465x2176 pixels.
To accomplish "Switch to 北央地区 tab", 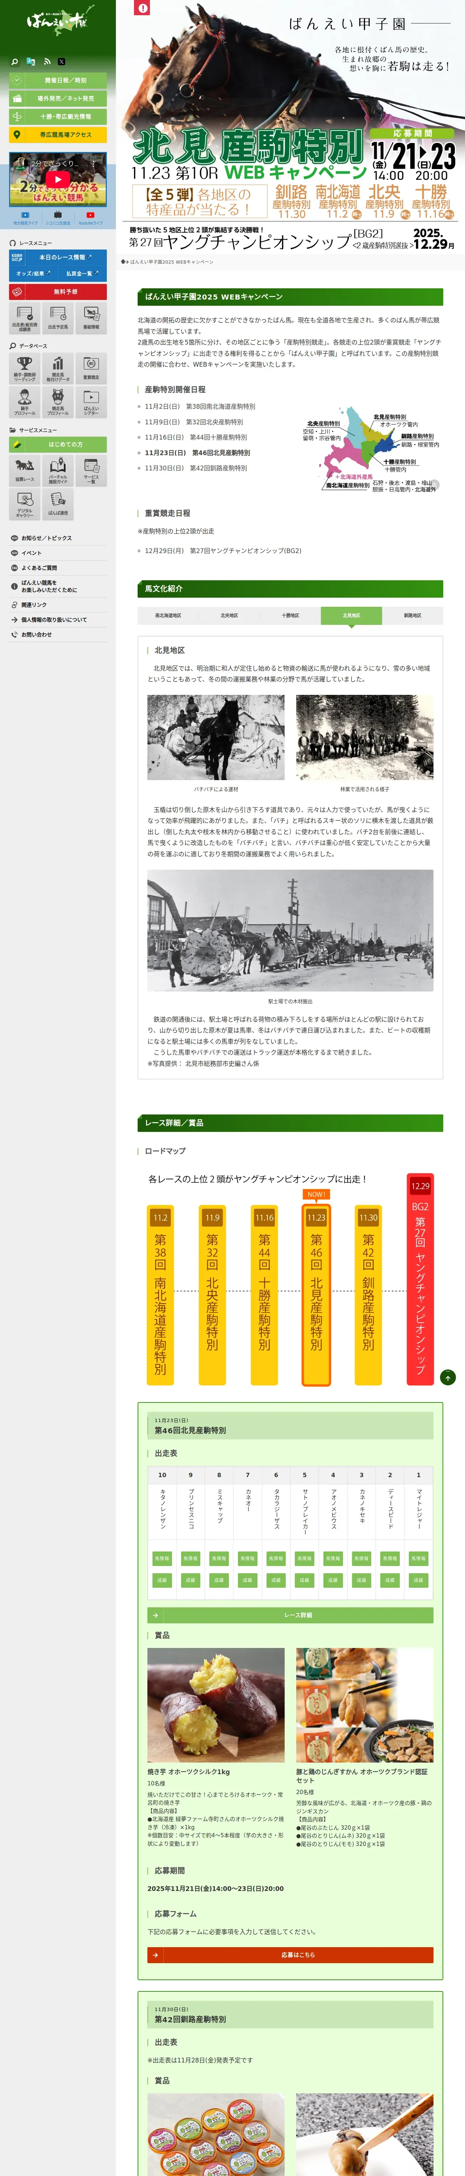I will point(230,616).
